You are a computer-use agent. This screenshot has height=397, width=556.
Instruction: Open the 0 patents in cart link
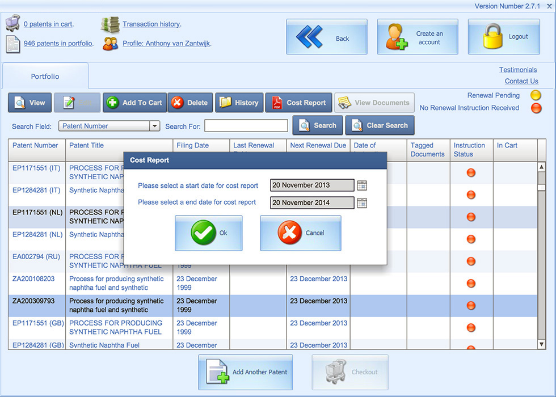pyautogui.click(x=48, y=24)
